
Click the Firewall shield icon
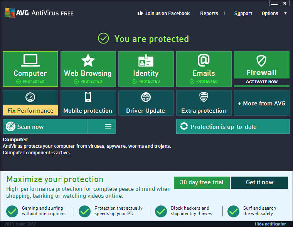pyautogui.click(x=262, y=61)
